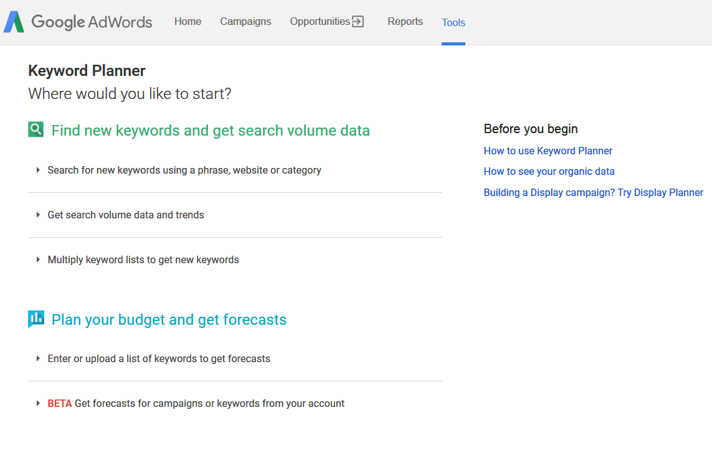Click the green magnifying glass keyword icon
This screenshot has width=712, height=471.
(x=36, y=129)
